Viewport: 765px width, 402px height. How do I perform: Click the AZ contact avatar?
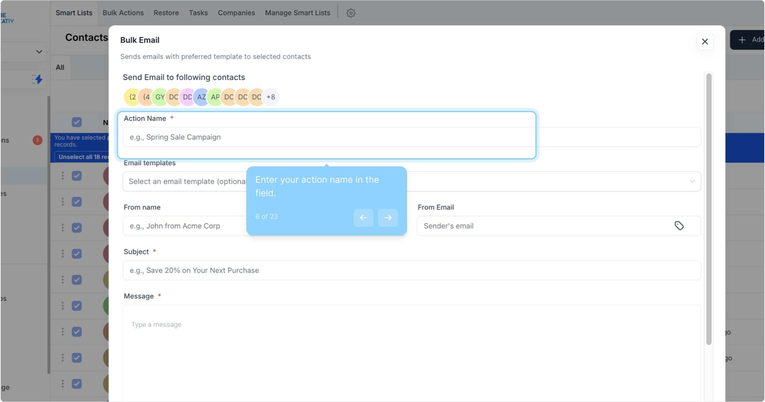pyautogui.click(x=201, y=97)
